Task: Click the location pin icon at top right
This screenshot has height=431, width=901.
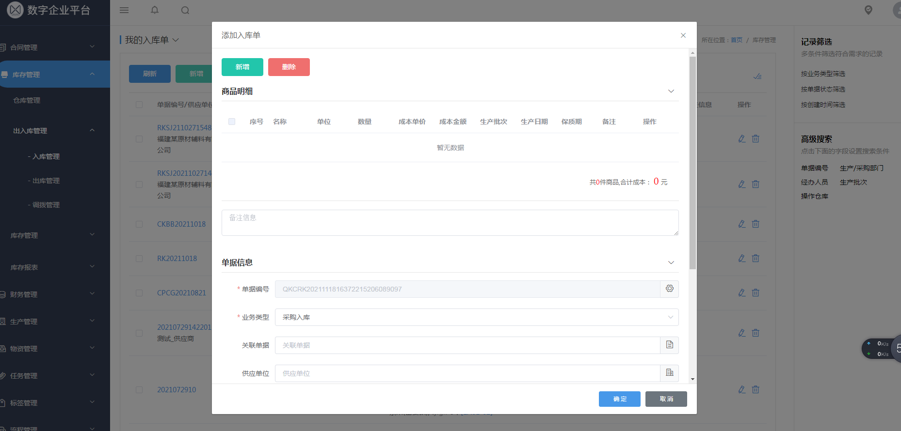Action: pyautogui.click(x=868, y=10)
